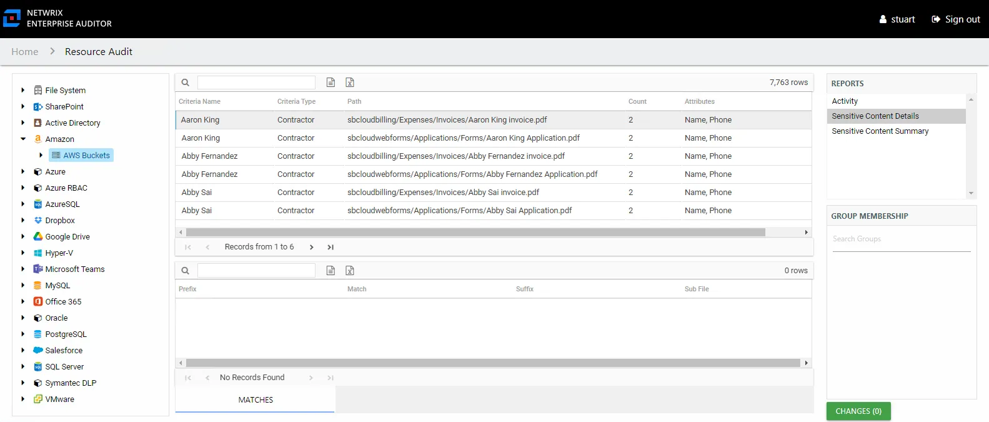Viewport: 989px width, 422px height.
Task: Expand the Office 365 tree node
Action: click(x=23, y=301)
